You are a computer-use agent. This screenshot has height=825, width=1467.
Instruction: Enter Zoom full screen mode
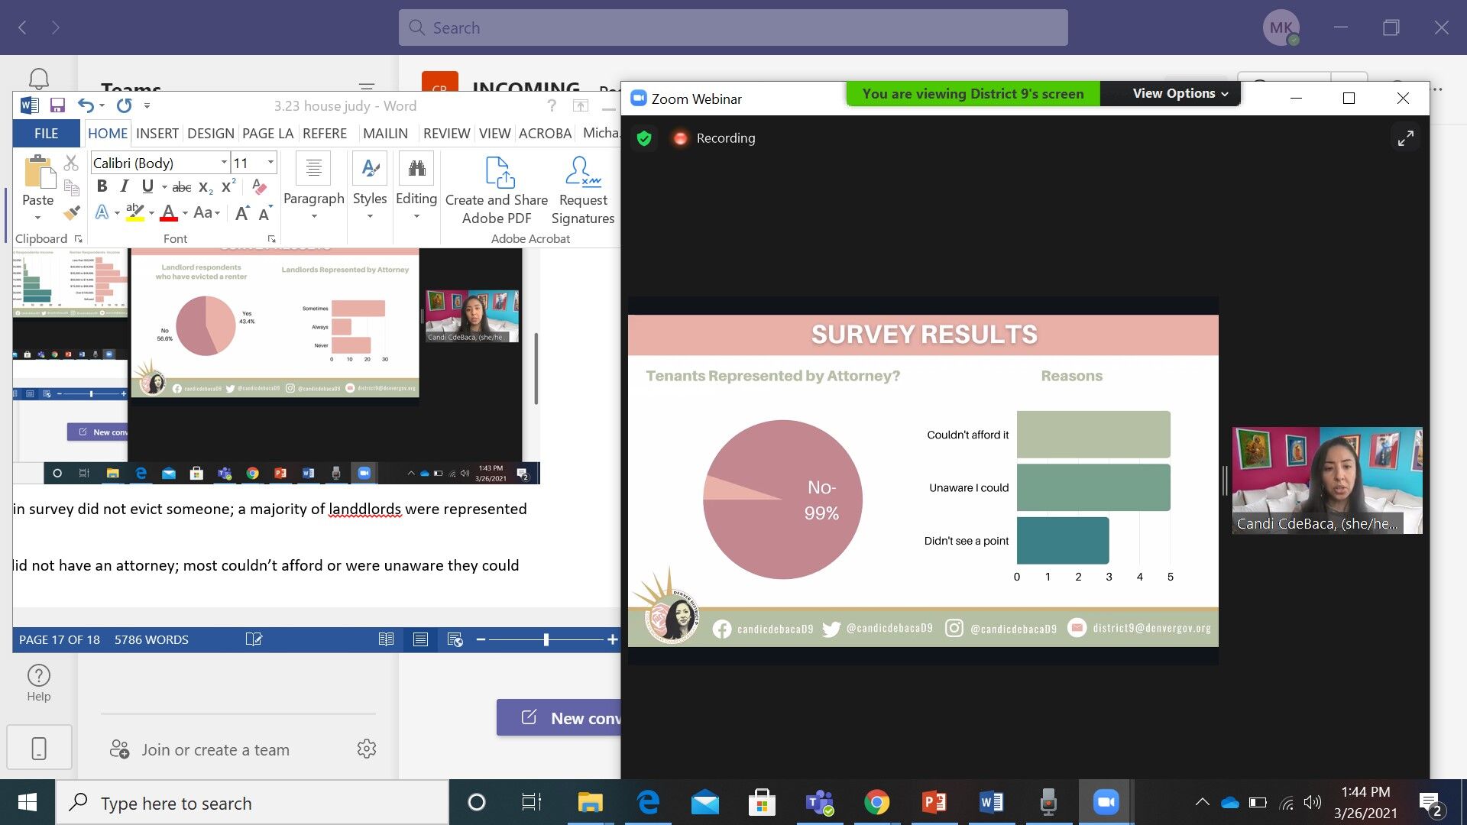click(x=1405, y=138)
